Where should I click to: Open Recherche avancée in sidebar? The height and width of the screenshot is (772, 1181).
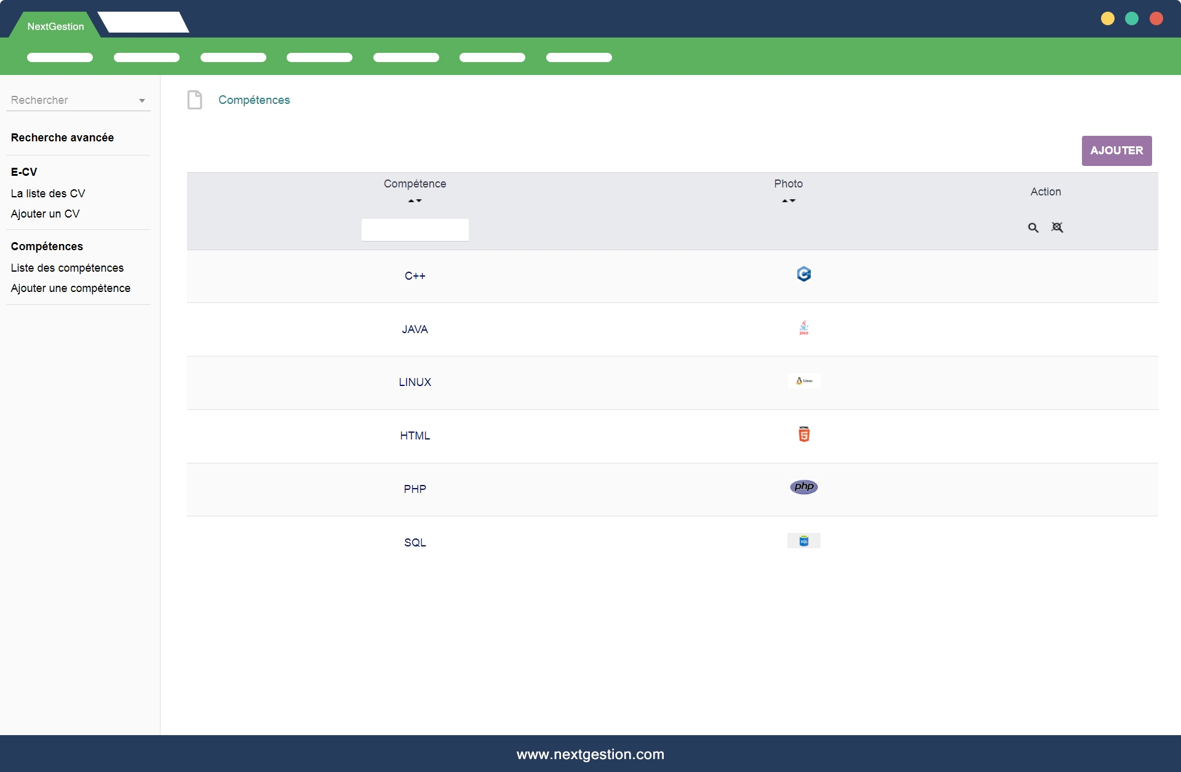coord(62,138)
